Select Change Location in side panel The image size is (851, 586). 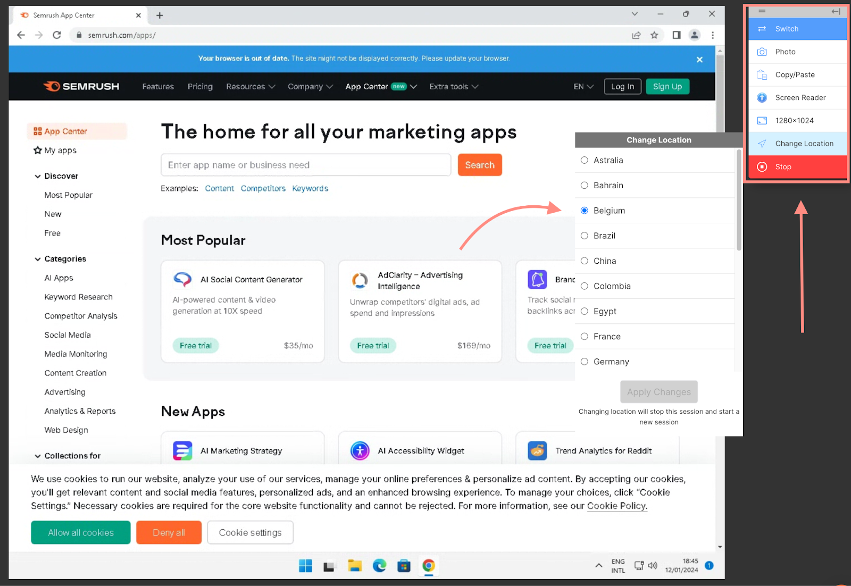click(804, 144)
